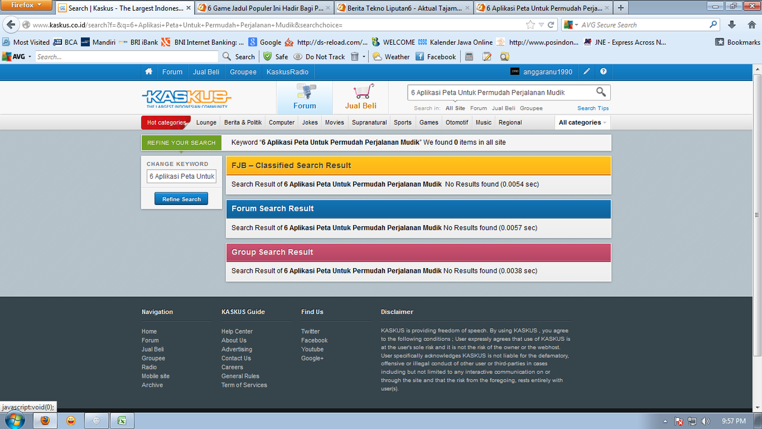Select the Jual Beli search scope
Screen dimensions: 762x429
coord(504,108)
